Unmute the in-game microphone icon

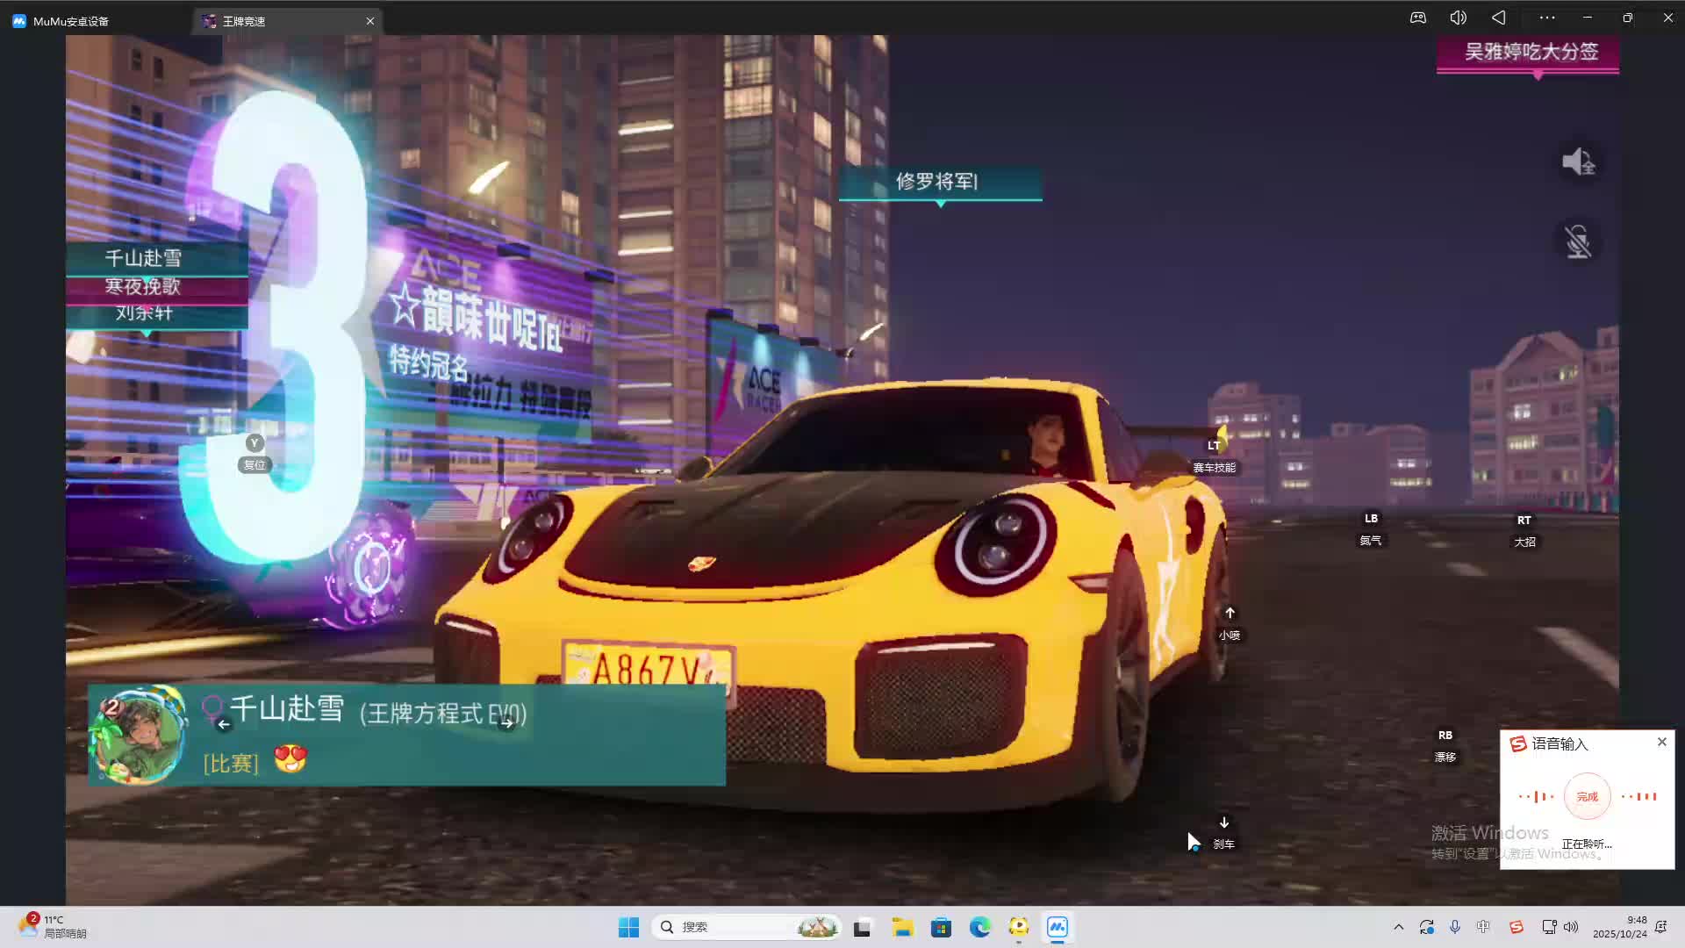(x=1578, y=241)
